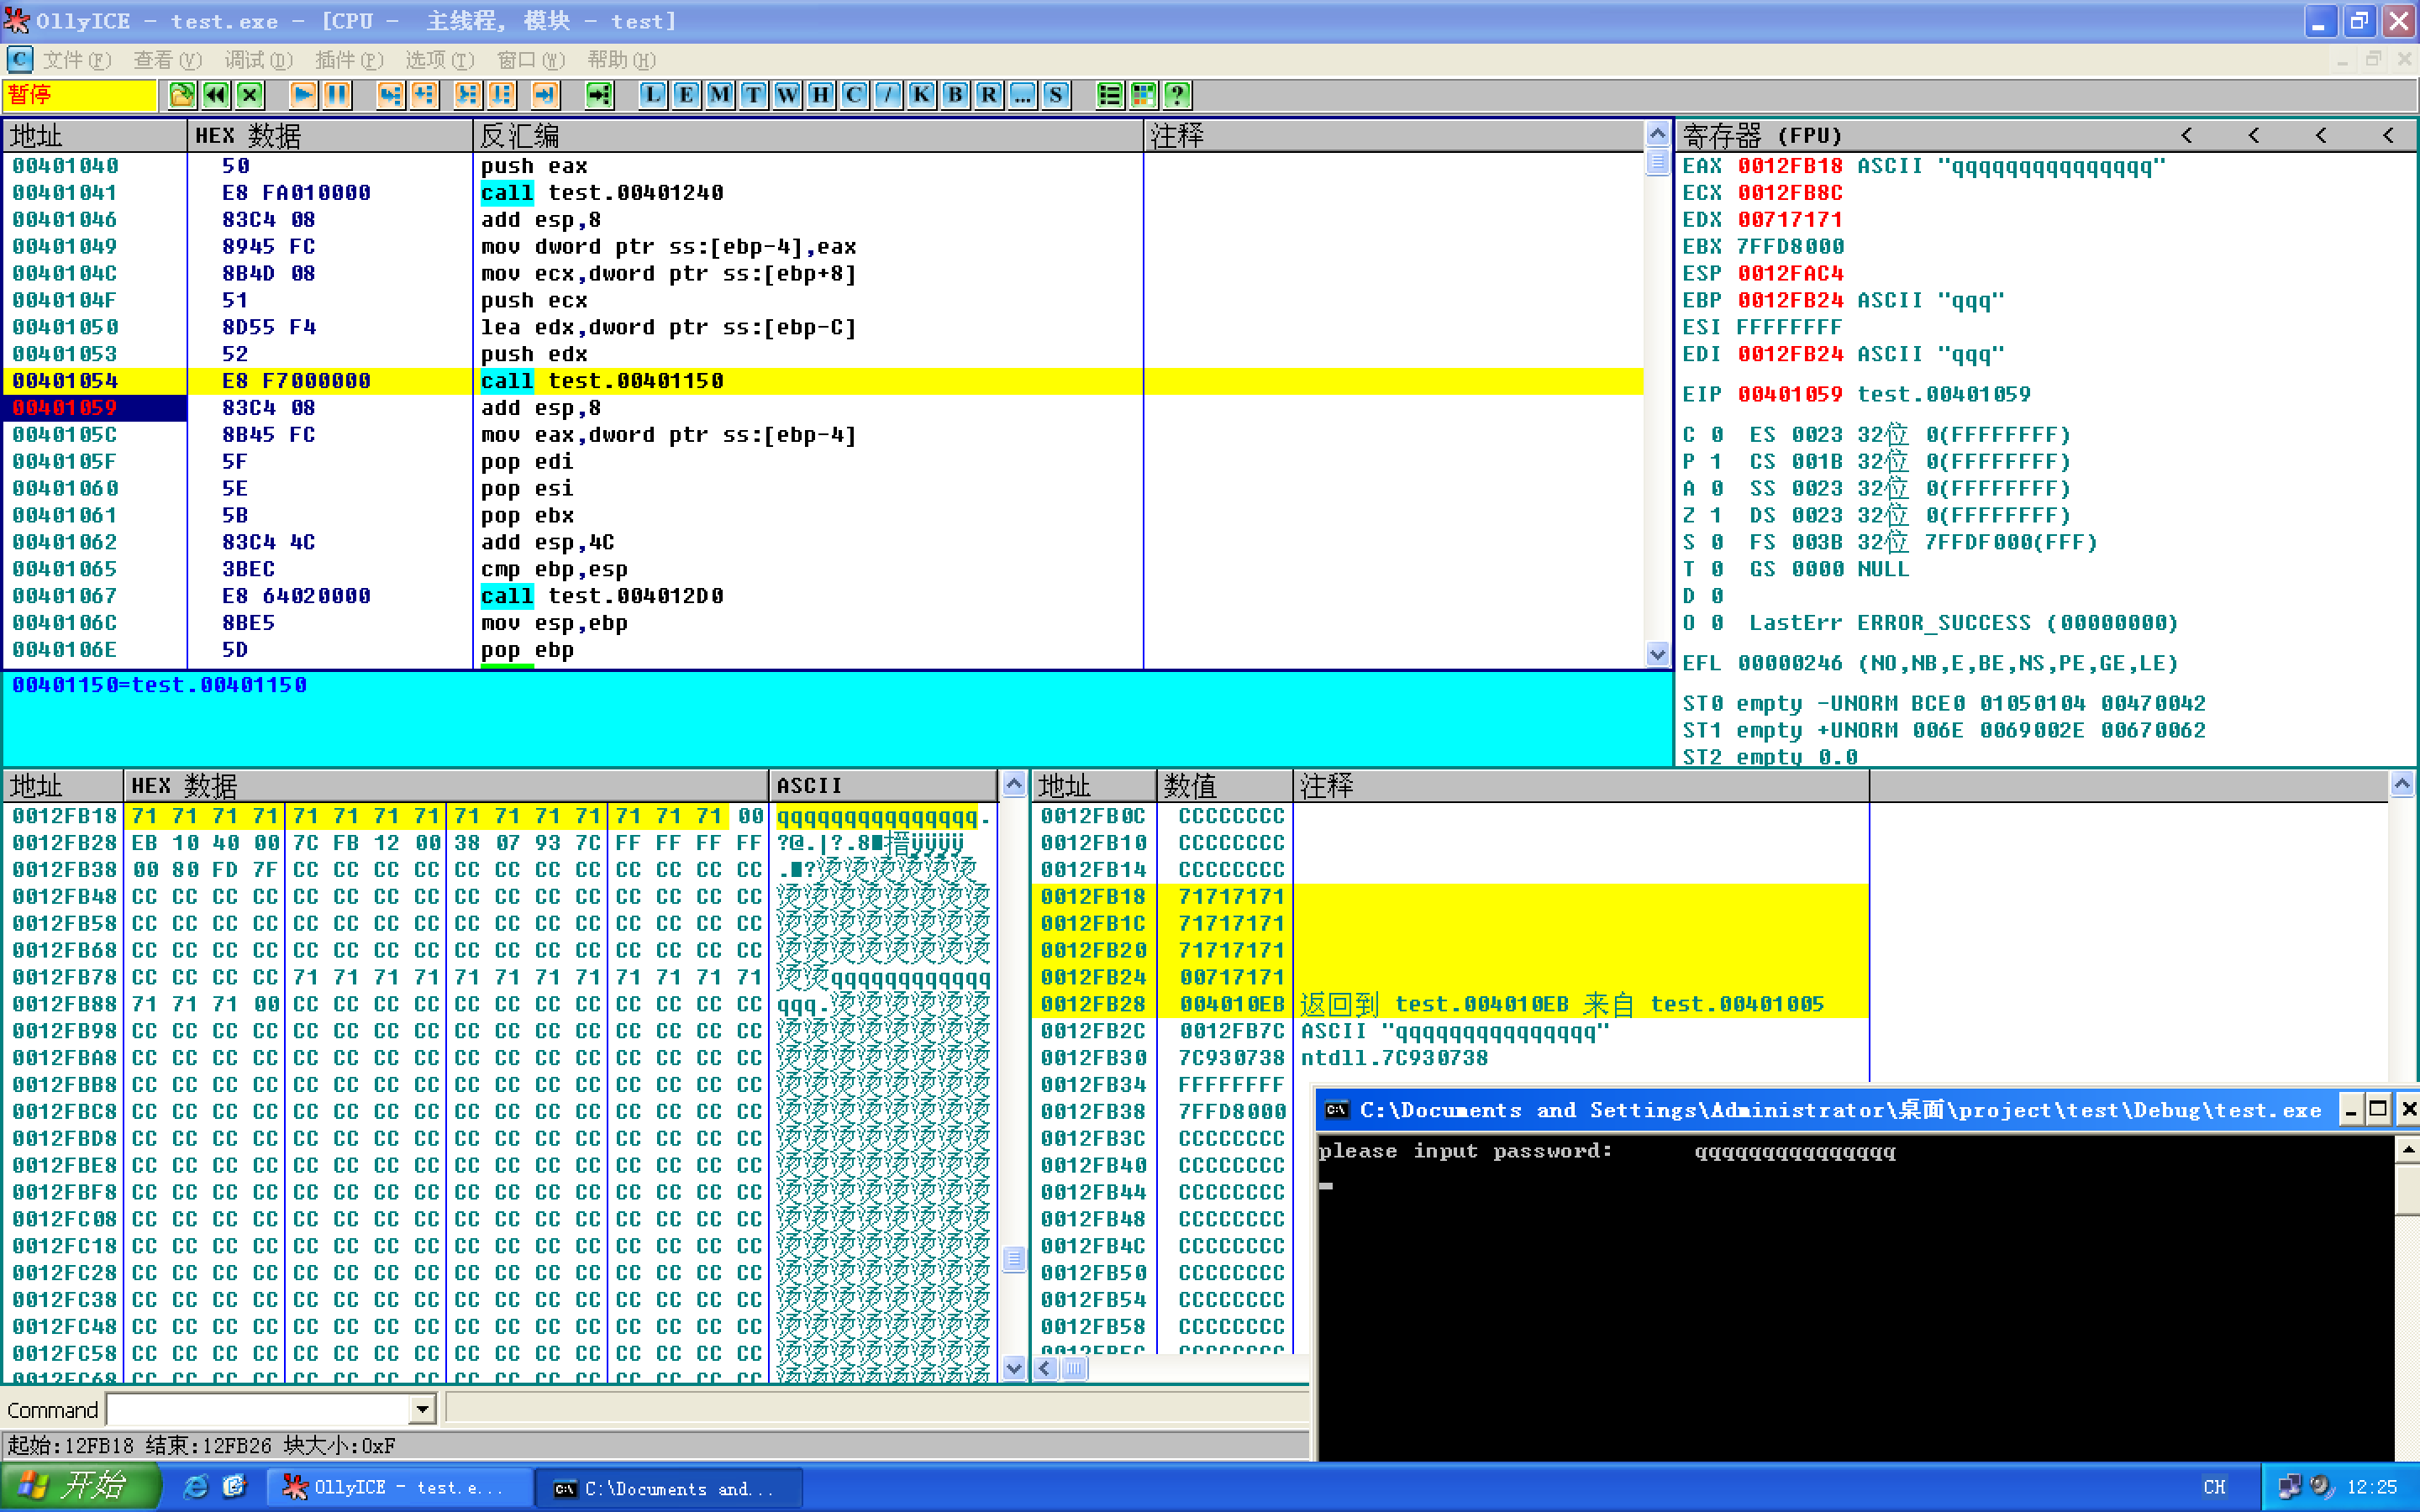The width and height of the screenshot is (2420, 1512).
Task: Open debugging options list icon
Action: (1110, 95)
